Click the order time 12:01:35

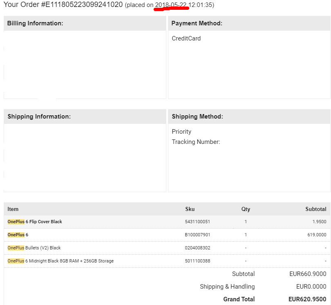click(200, 5)
